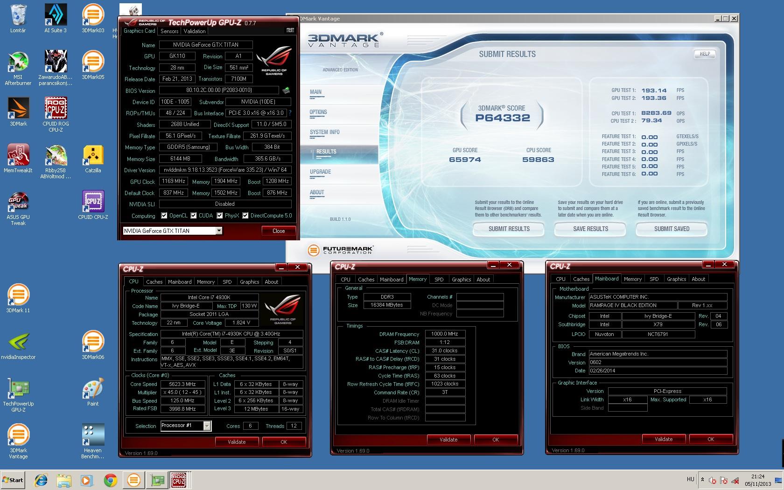Select the purple CPUID CPU-Z desktop icon
This screenshot has height=490, width=784.
point(93,205)
